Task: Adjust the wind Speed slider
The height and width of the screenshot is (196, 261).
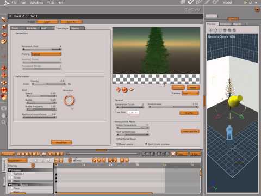Action: [x=41, y=96]
